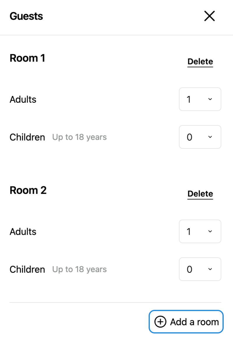This screenshot has height=350, width=233.
Task: Click the chevron arrow for Room 2 Children
Action: [x=210, y=269]
